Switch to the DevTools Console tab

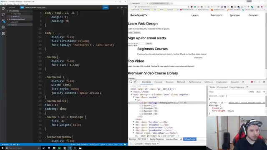159,82
